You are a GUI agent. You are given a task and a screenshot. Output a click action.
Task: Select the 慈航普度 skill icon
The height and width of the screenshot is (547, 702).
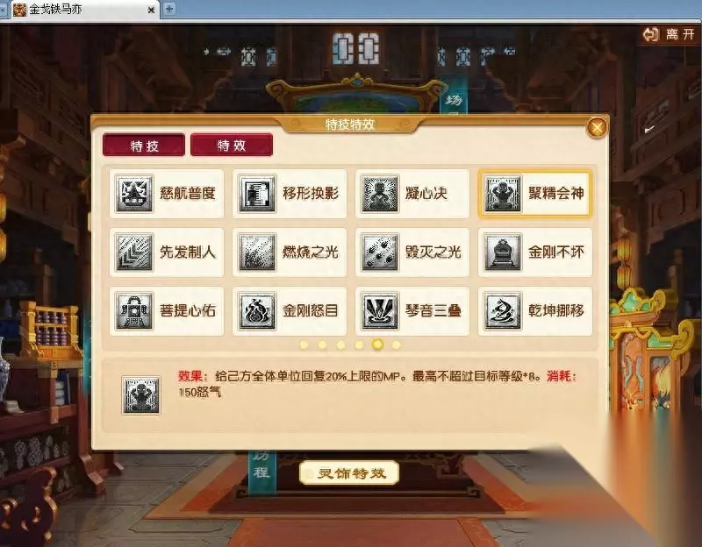pyautogui.click(x=134, y=194)
